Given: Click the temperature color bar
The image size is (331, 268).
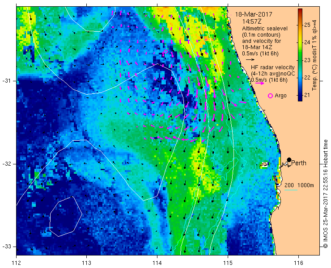Looking at the screenshot, I should pos(300,55).
